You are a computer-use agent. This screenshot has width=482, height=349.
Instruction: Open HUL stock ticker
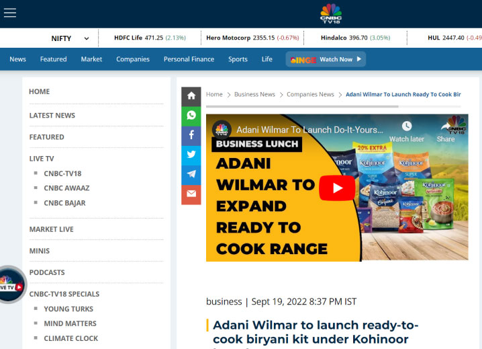[x=454, y=38]
